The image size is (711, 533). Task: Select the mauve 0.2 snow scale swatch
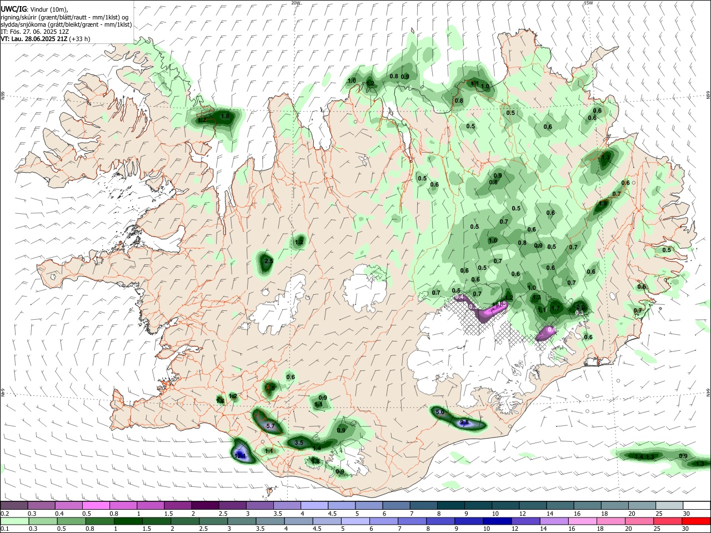click(x=14, y=505)
